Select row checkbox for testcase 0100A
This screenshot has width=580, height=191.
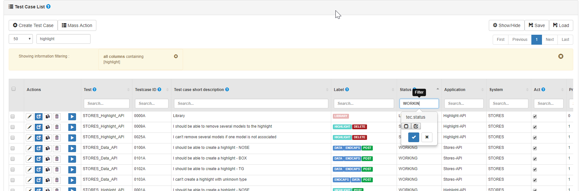pyautogui.click(x=13, y=148)
